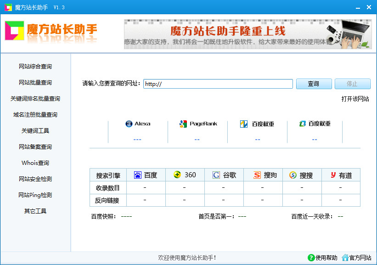Click the Google PageRank icon
This screenshot has width=377, height=265.
[183, 124]
